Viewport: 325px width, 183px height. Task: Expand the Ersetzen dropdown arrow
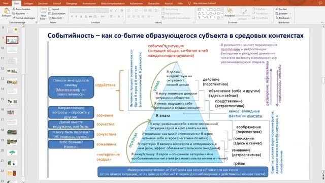[x=290, y=14]
